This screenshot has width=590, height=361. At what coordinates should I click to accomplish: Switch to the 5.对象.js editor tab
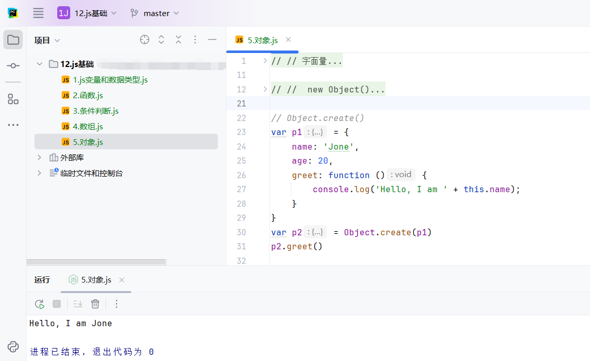[x=262, y=40]
